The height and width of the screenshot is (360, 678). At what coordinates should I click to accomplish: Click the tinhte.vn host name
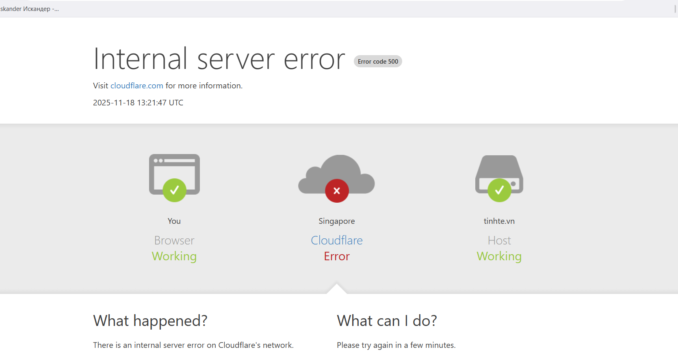click(x=499, y=221)
